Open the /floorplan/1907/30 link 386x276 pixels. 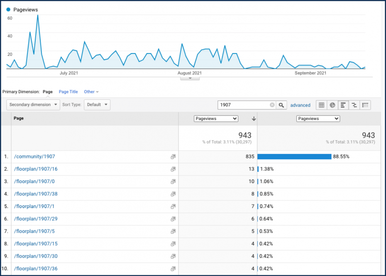tap(36, 256)
